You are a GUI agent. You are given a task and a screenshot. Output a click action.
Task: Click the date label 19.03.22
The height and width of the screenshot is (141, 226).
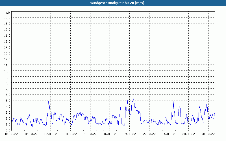click(x=129, y=134)
